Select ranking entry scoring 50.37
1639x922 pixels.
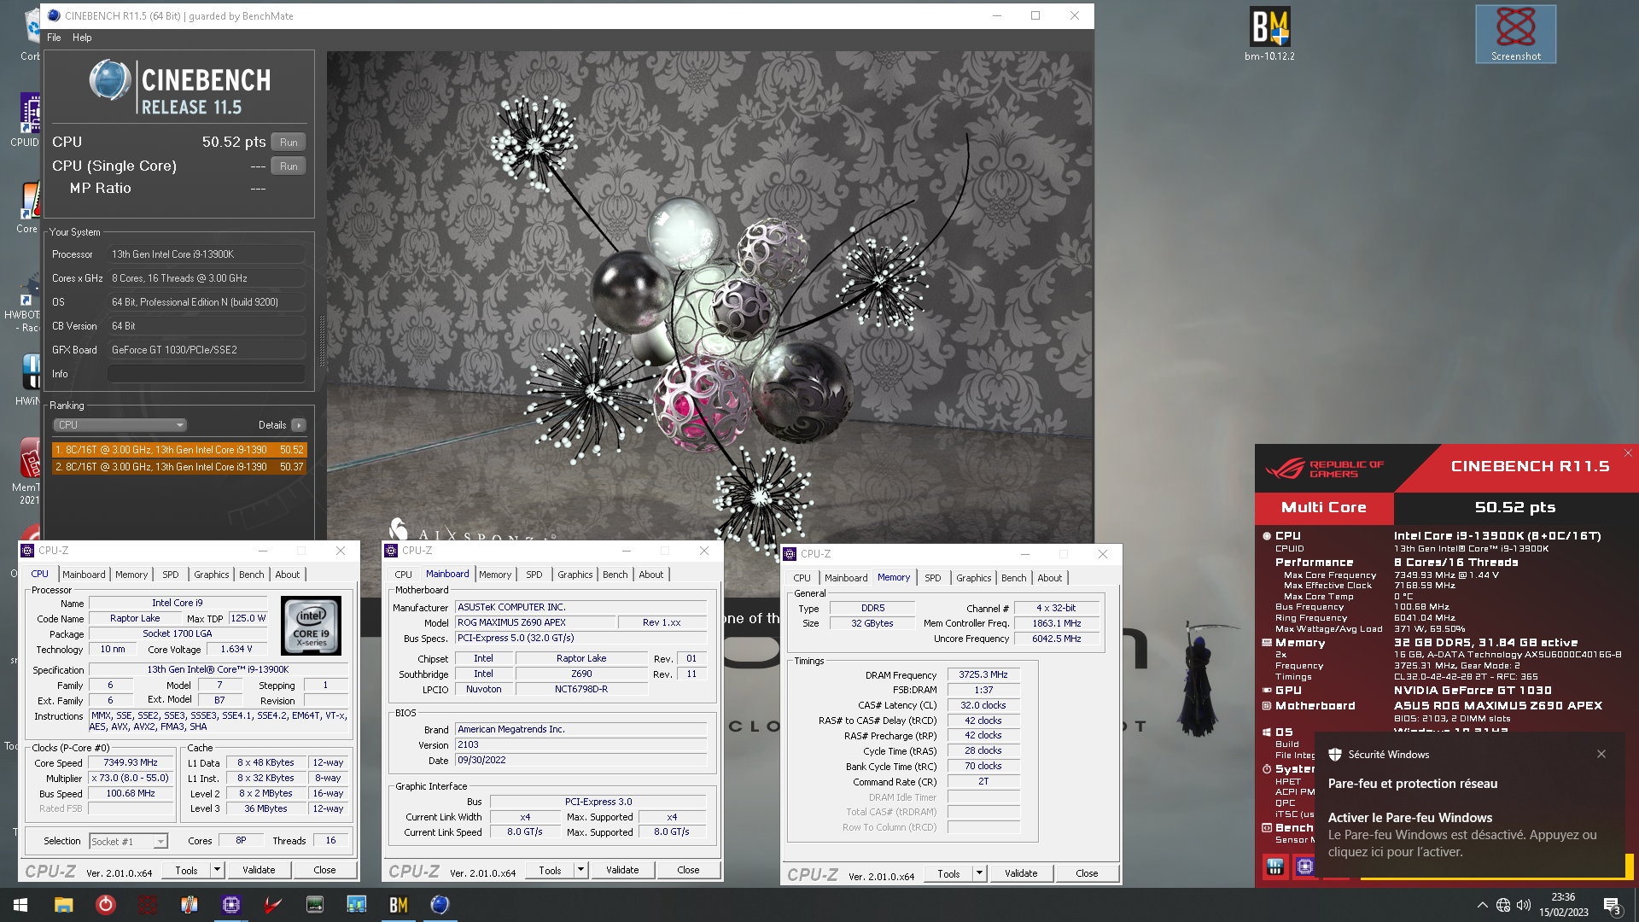tap(179, 467)
